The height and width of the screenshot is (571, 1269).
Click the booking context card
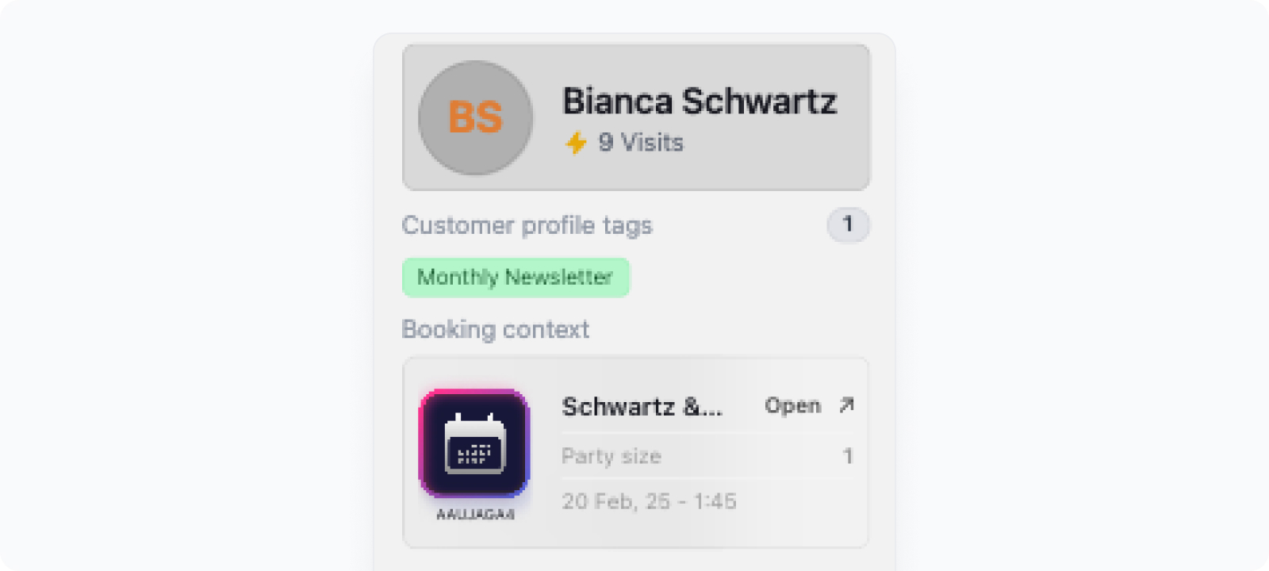click(636, 452)
